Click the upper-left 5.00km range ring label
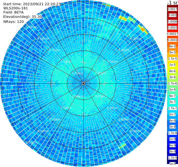 tap(31, 27)
